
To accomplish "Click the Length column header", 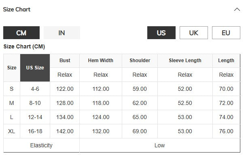I will [x=226, y=61].
